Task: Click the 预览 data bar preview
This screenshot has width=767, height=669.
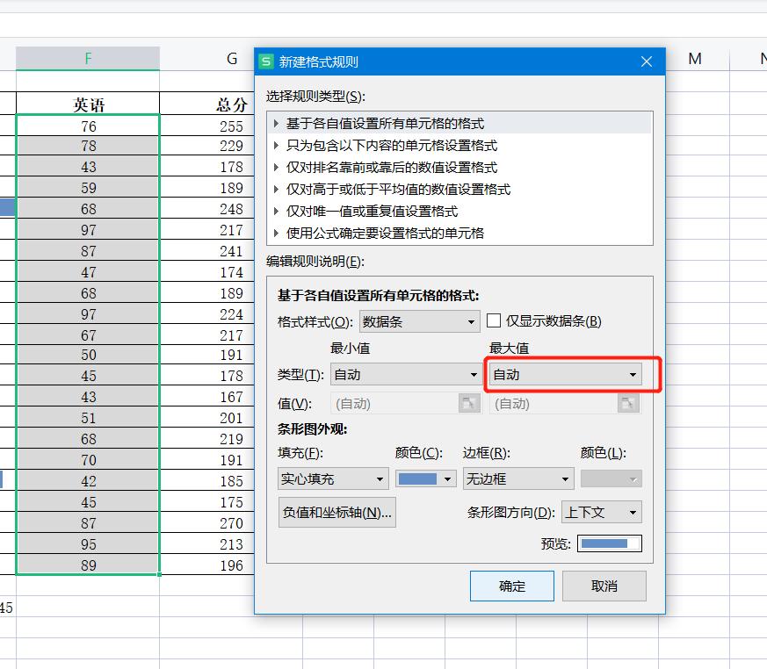Action: click(x=609, y=543)
